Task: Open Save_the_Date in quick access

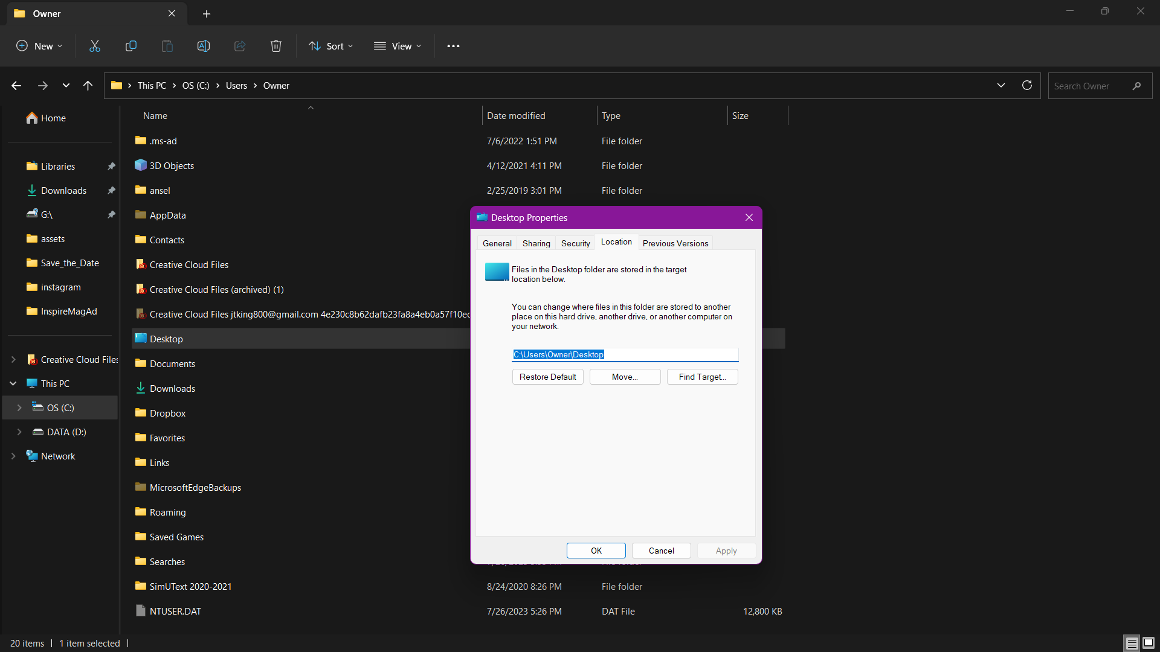Action: click(63, 263)
